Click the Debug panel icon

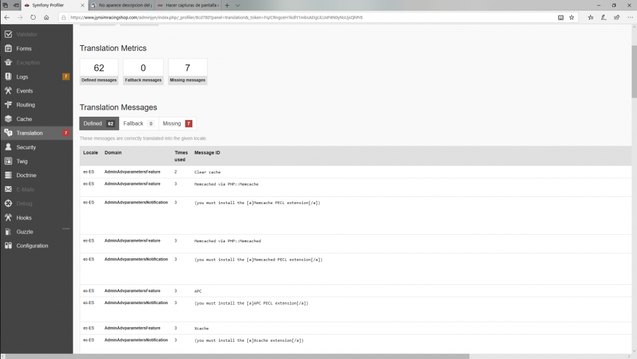coord(8,203)
